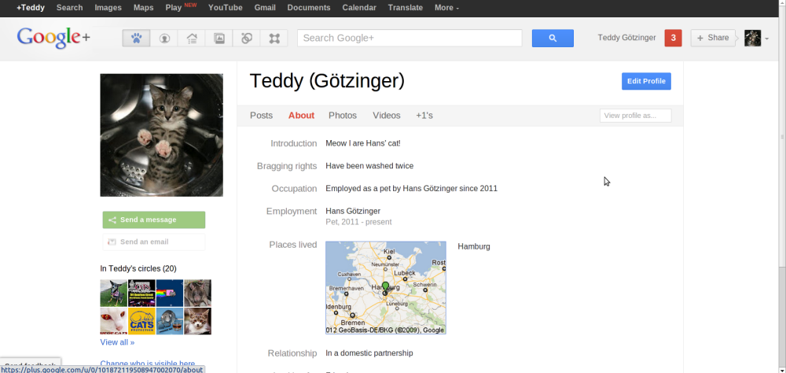Click +Teddy in the top bar
Image resolution: width=786 pixels, height=373 pixels.
tap(31, 8)
